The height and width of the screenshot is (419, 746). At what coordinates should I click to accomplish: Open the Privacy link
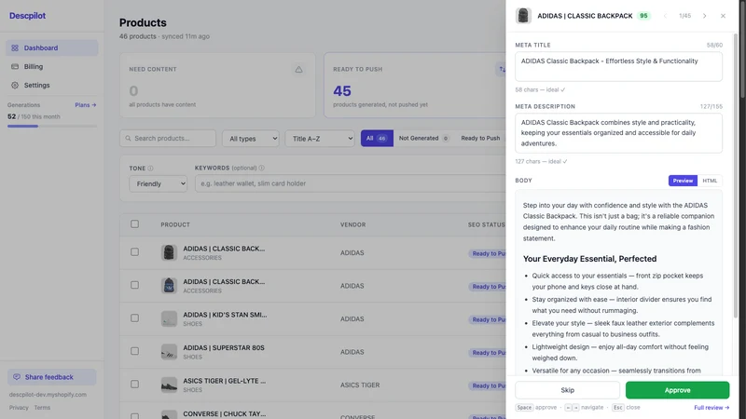[x=19, y=408]
